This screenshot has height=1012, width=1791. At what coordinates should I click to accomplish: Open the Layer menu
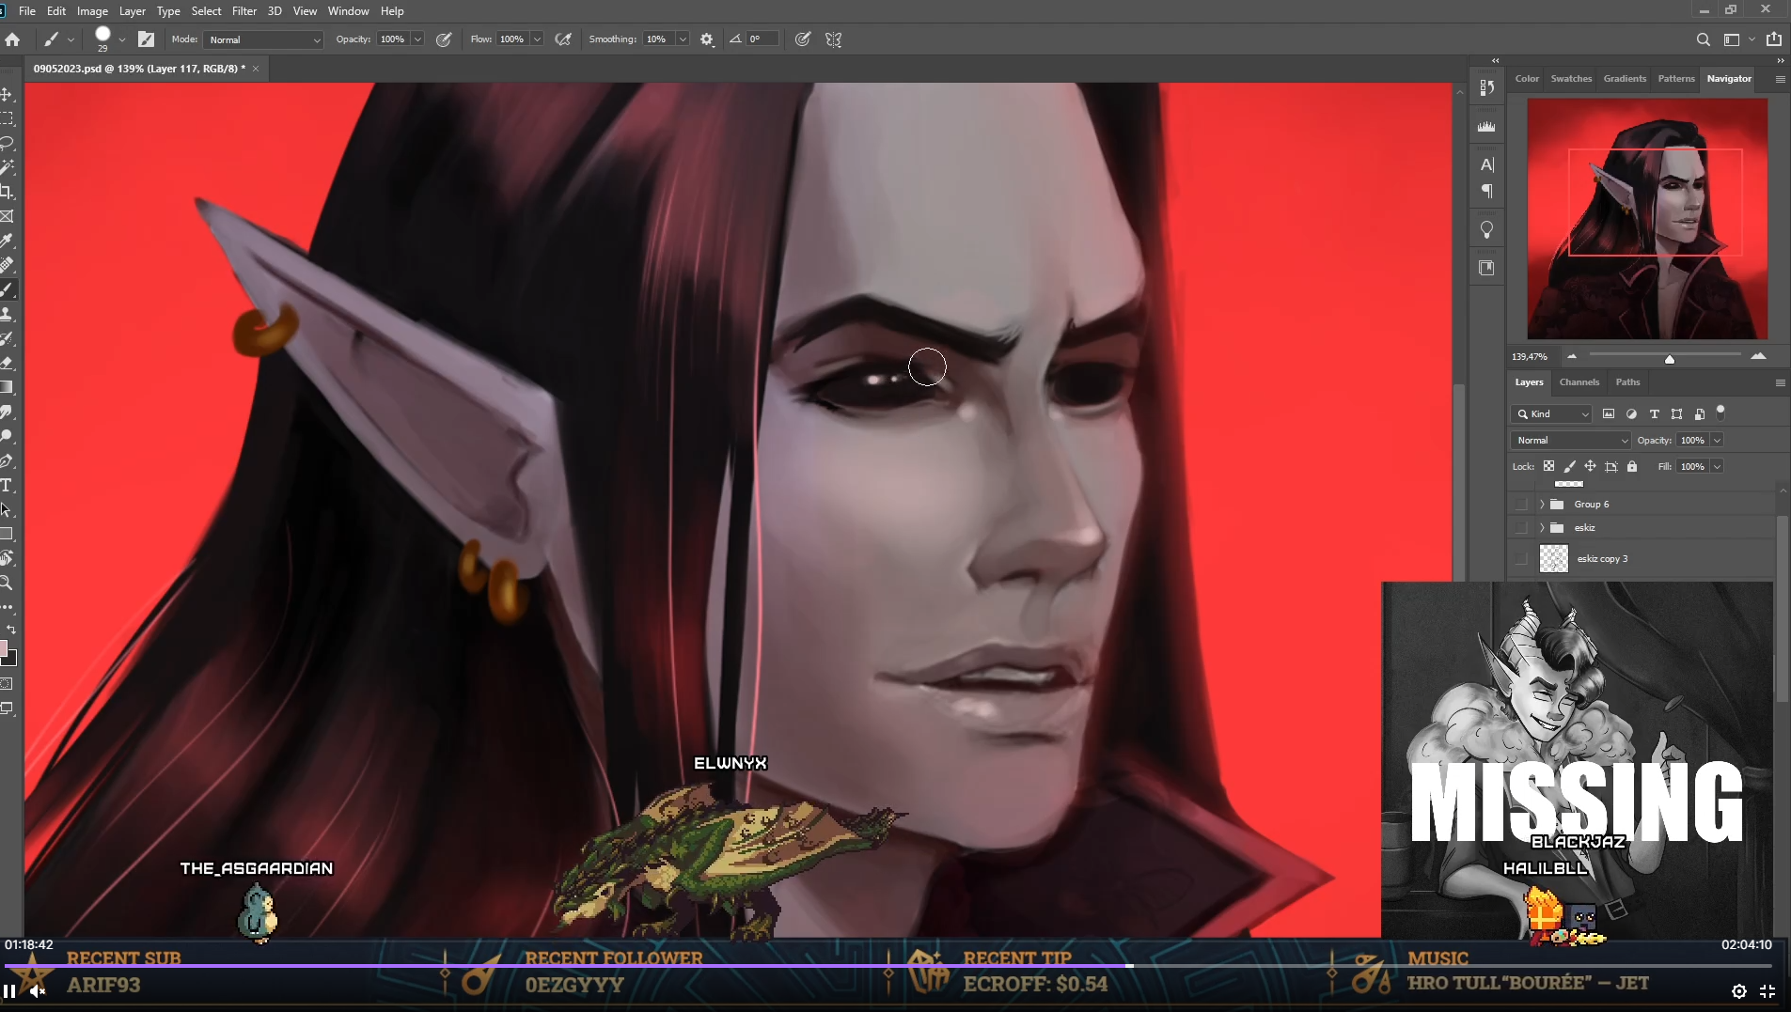[133, 11]
